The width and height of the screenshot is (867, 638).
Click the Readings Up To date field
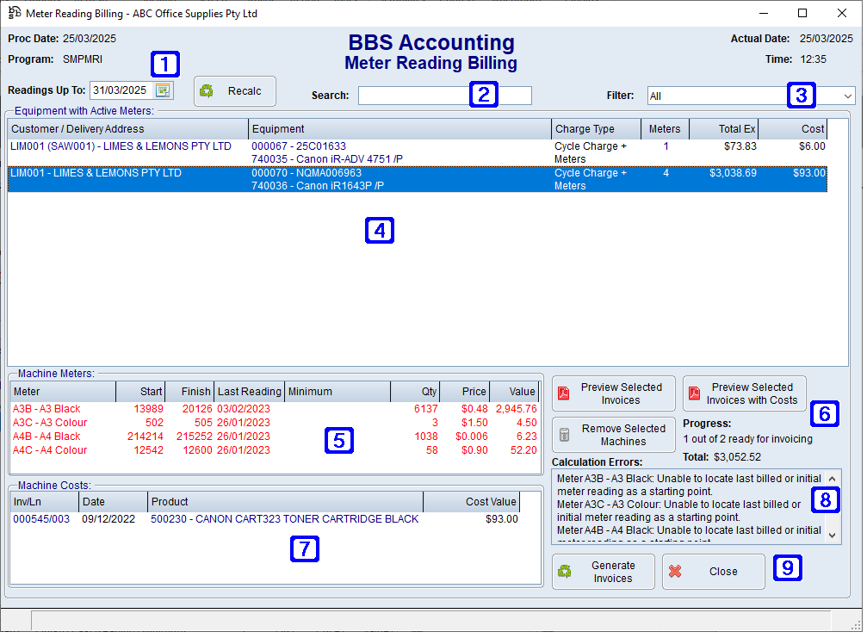(121, 90)
